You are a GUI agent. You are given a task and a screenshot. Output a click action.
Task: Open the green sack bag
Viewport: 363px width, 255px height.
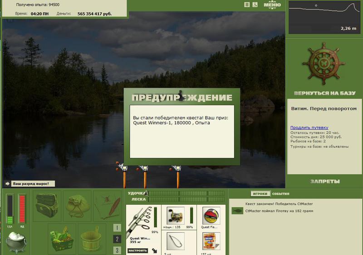[77, 206]
